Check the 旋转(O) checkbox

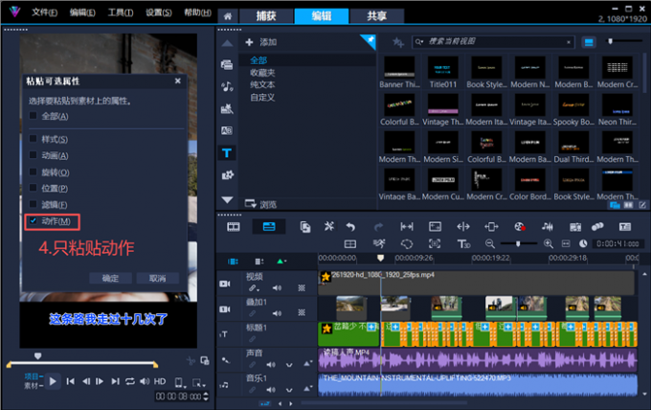[x=34, y=171]
